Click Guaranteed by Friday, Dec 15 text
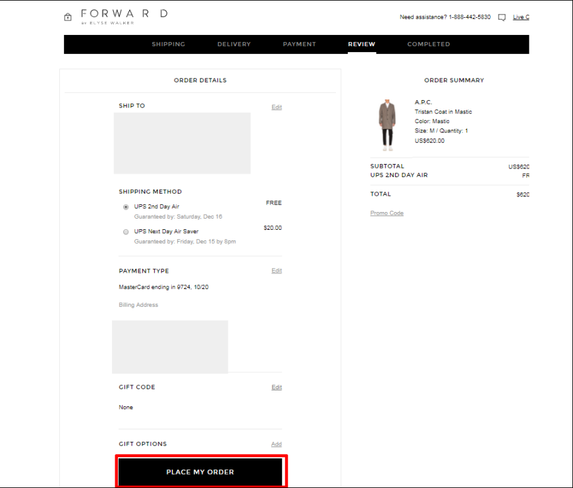Image resolution: width=573 pixels, height=488 pixels. (x=185, y=242)
